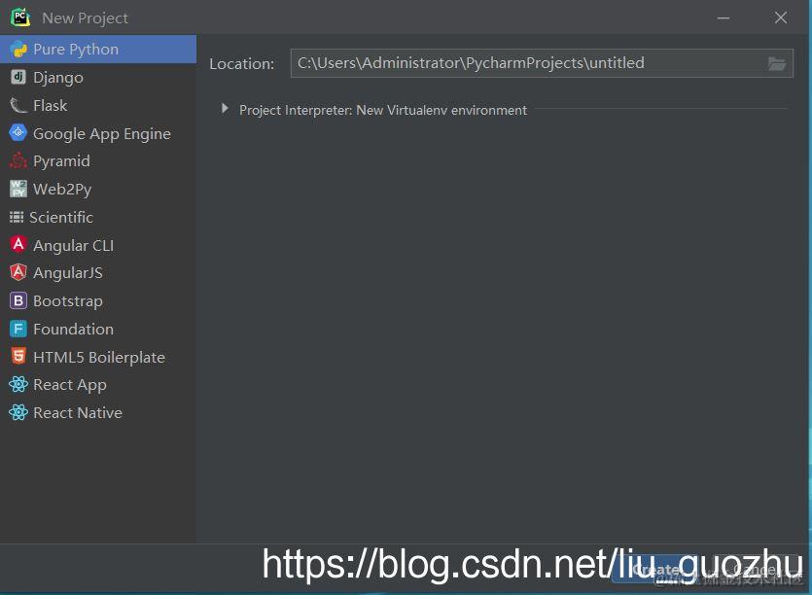Screen dimensions: 812x595
Task: Select Google App Engine project type
Action: coord(98,133)
